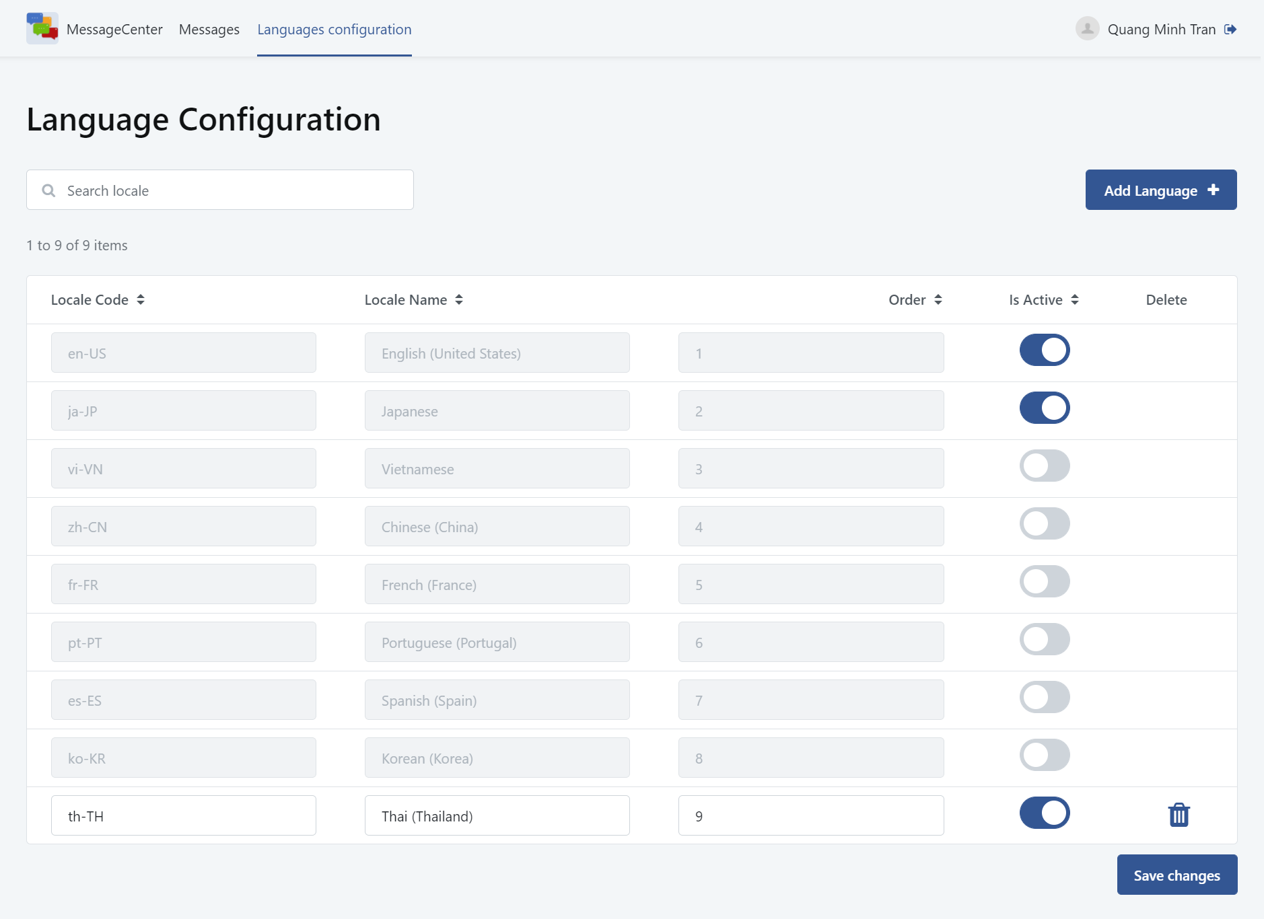Click the Add Language button
The image size is (1264, 919).
1161,190
